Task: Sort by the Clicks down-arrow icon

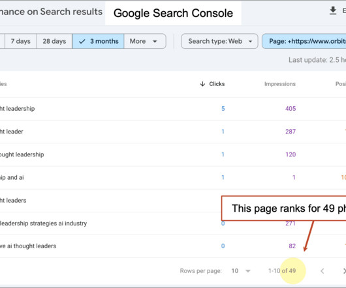Action: pos(202,84)
